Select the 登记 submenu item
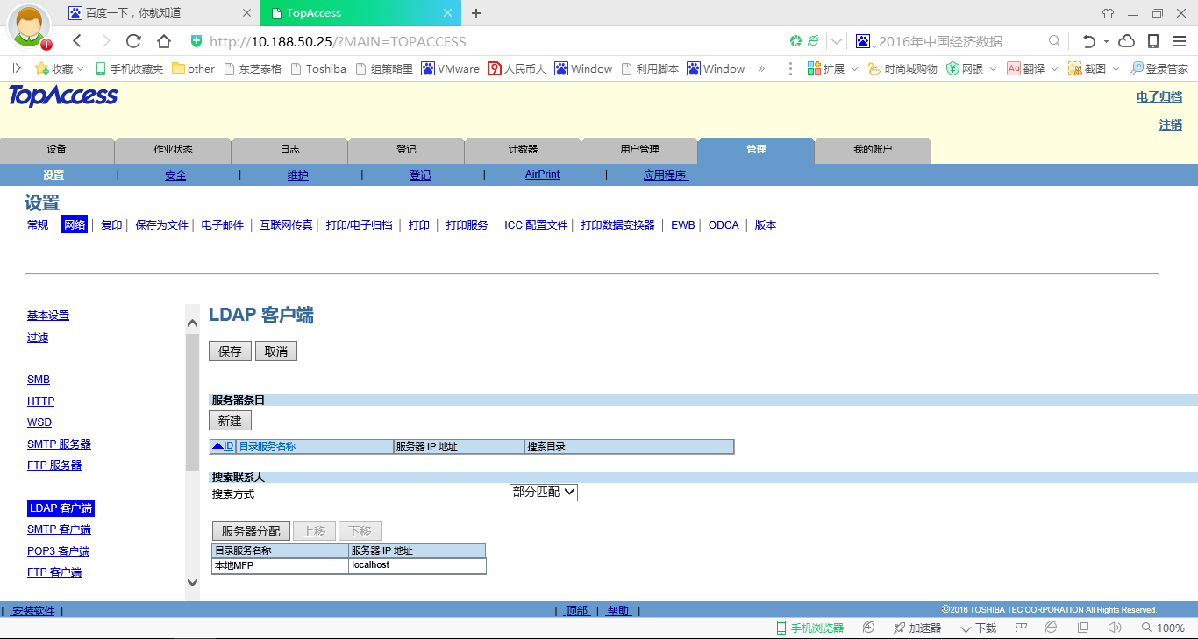Image resolution: width=1198 pixels, height=639 pixels. tap(420, 174)
